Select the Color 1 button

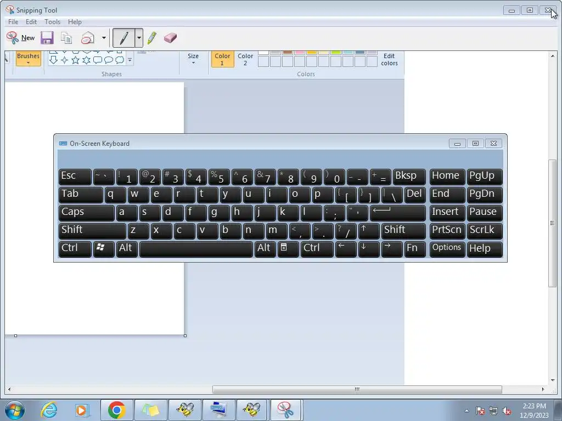click(x=222, y=59)
